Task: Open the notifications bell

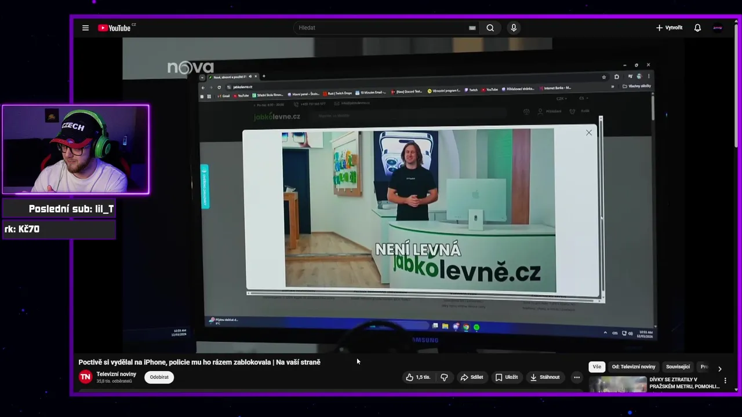Action: [x=697, y=28]
